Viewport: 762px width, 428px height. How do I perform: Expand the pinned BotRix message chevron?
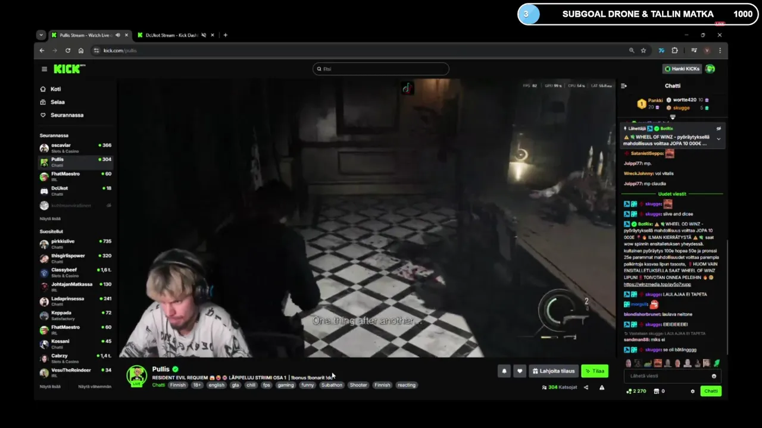click(719, 139)
